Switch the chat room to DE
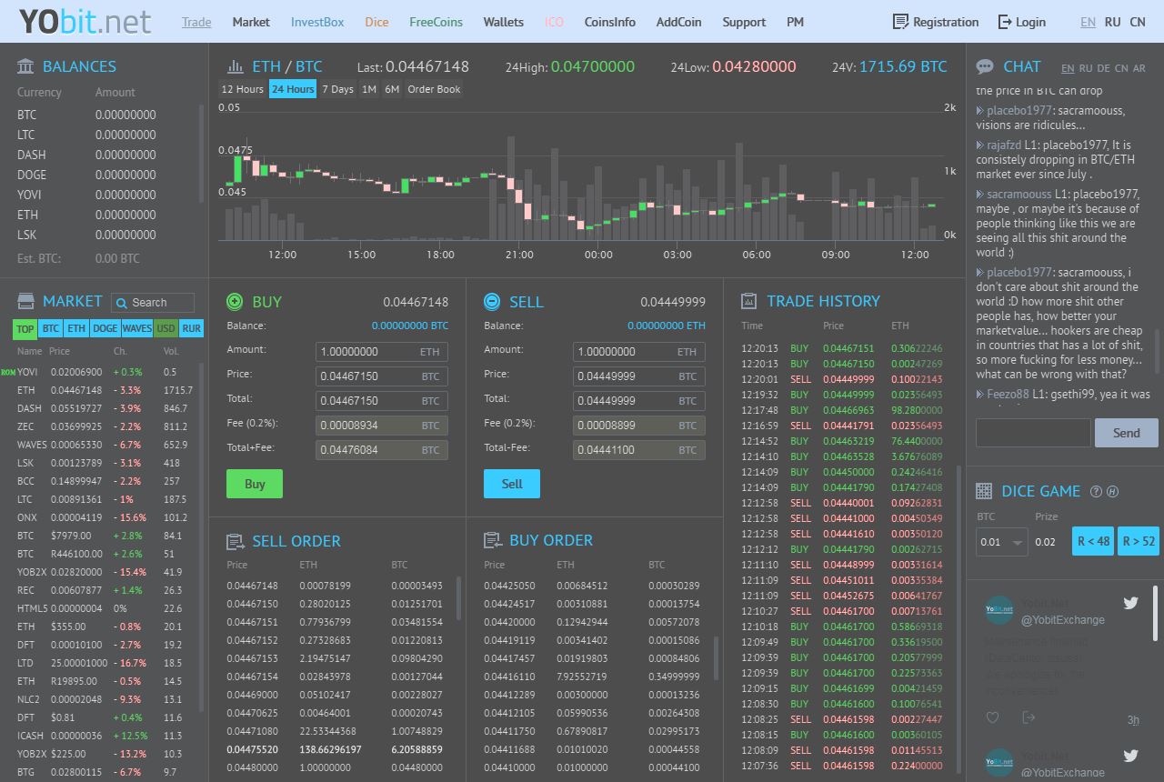Image resolution: width=1164 pixels, height=782 pixels. [1103, 68]
